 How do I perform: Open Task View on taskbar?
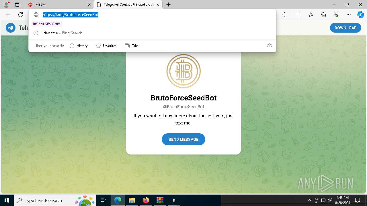coord(103,200)
